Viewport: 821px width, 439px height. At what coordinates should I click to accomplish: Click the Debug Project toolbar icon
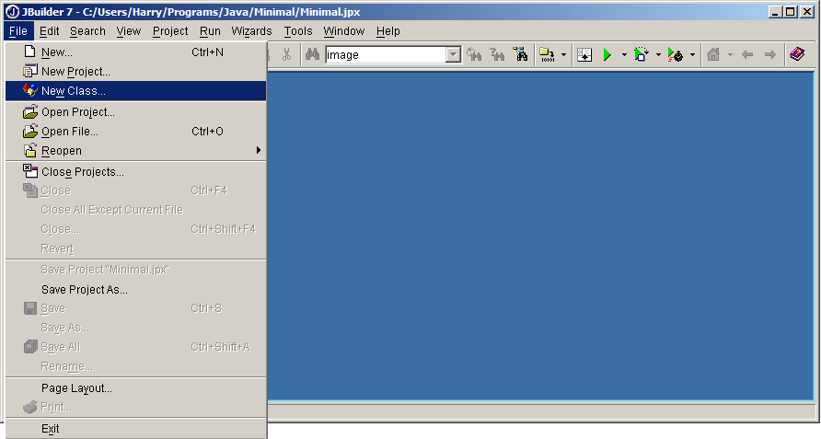pyautogui.click(x=641, y=54)
